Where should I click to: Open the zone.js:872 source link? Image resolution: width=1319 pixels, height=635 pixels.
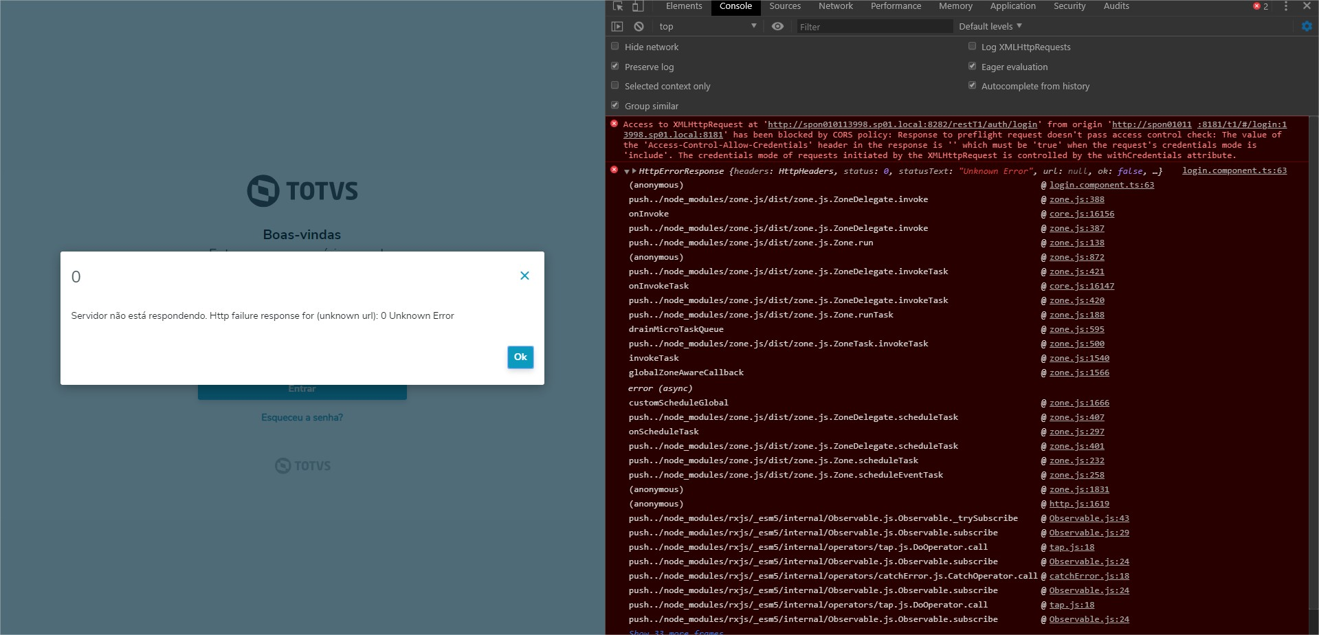click(x=1076, y=257)
